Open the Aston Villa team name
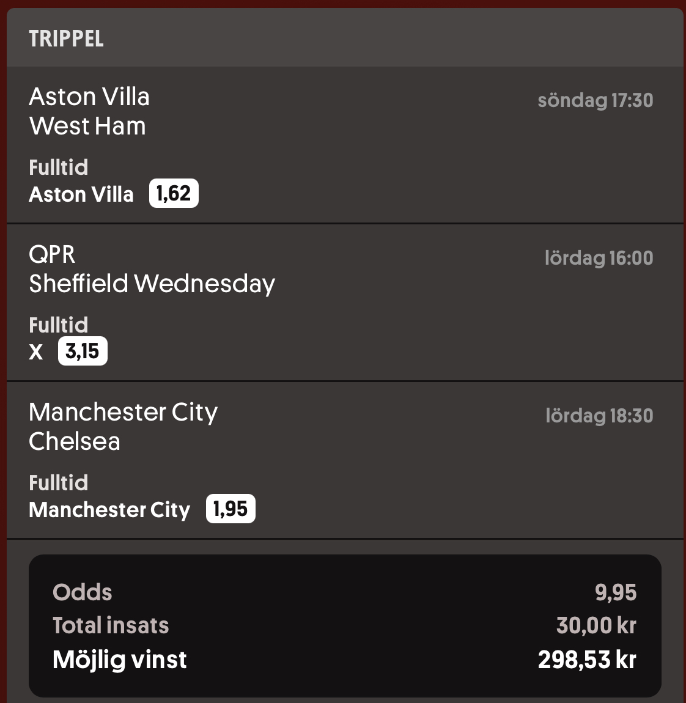Viewport: 686px width, 703px height. [x=89, y=97]
